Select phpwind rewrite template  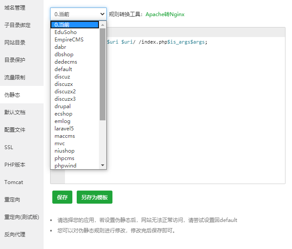point(75,166)
